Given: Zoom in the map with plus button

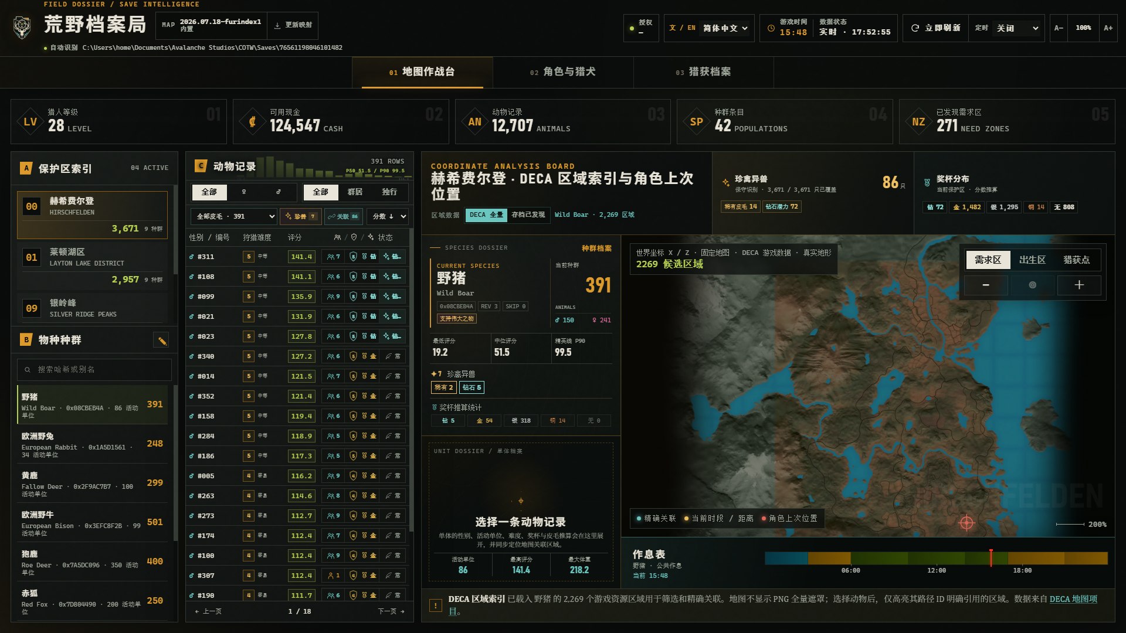Looking at the screenshot, I should point(1078,285).
